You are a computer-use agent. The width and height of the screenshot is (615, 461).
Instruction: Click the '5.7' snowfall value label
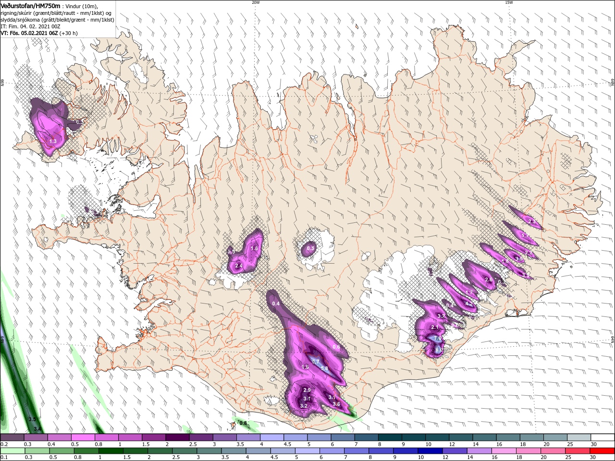pos(316,361)
